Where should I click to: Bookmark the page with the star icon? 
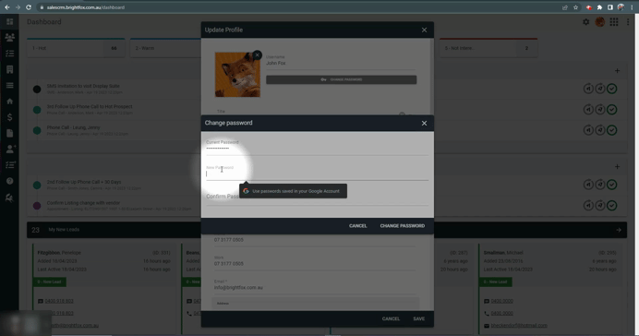(x=575, y=7)
